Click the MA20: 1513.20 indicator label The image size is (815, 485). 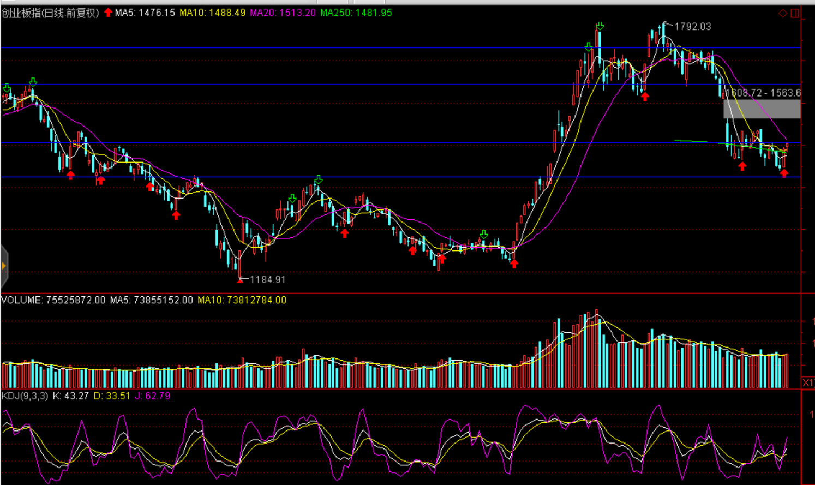(x=283, y=13)
